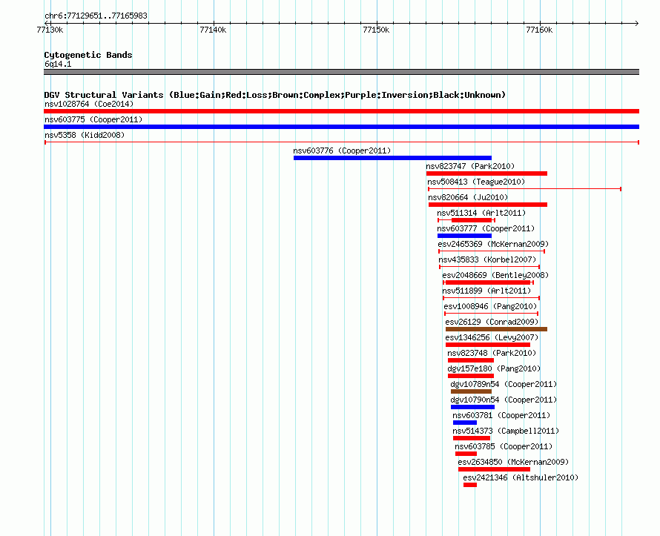
Task: Open the nsv603775 (Cooper2011) label
Action: 93,119
